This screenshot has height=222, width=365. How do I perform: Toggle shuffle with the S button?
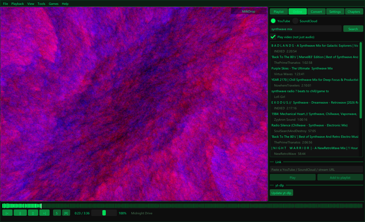(x=57, y=213)
